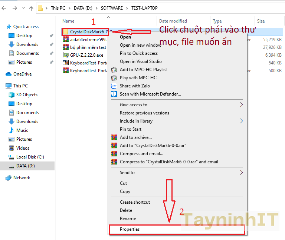Click the WinRAR icon beside Add to archive
Image resolution: width=285 pixels, height=240 pixels.
coord(114,137)
